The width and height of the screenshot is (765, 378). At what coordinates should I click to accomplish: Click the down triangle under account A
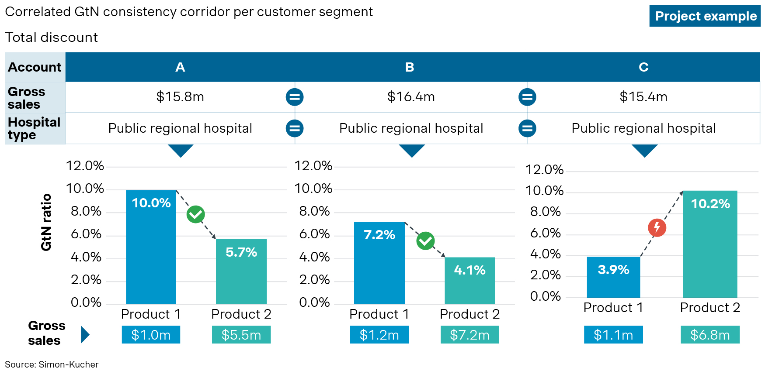pos(181,151)
